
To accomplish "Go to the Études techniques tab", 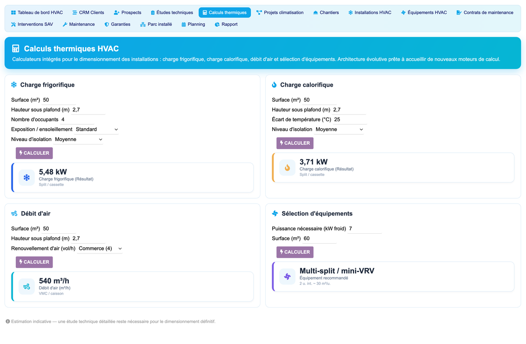I will coord(171,13).
